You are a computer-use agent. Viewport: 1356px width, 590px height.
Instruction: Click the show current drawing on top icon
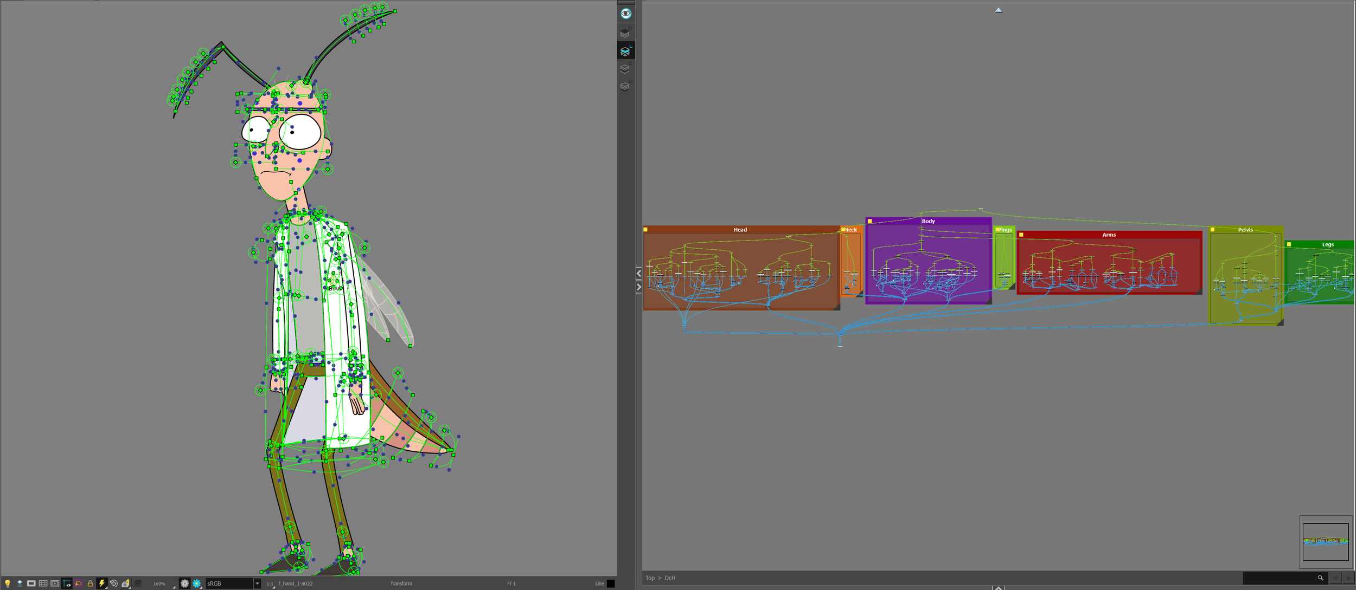20,583
